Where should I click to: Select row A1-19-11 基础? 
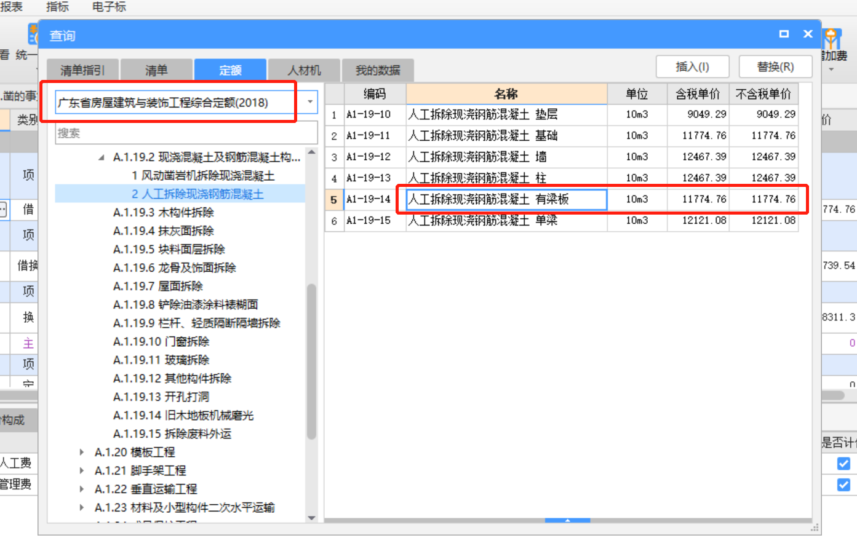(x=562, y=135)
